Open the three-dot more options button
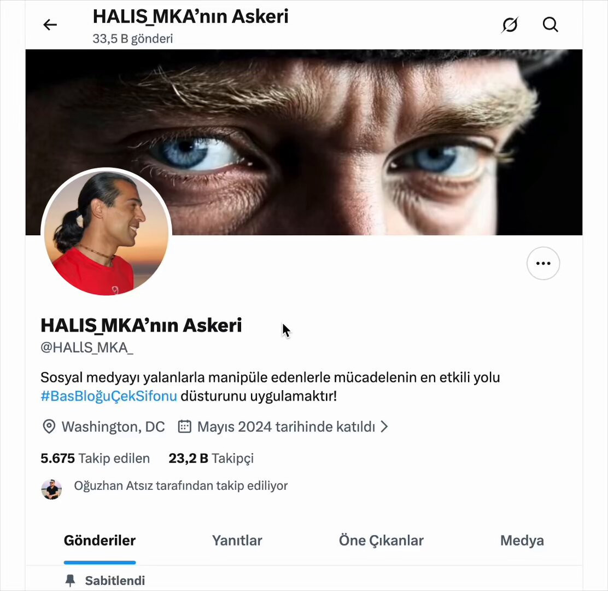 pos(543,263)
